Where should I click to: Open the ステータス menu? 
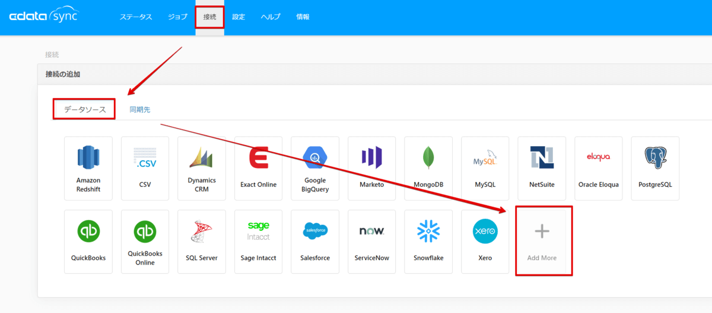click(x=136, y=17)
